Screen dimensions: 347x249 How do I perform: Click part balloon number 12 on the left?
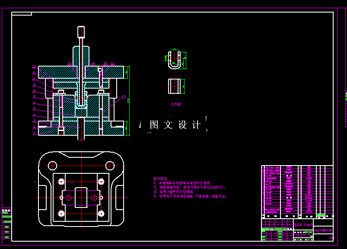(33, 66)
